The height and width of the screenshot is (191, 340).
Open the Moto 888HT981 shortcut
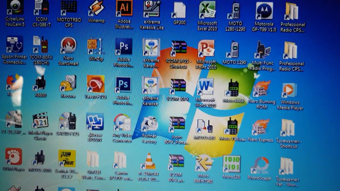click(x=204, y=169)
